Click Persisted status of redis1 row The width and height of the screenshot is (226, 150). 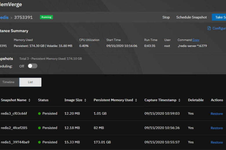pos(48,142)
